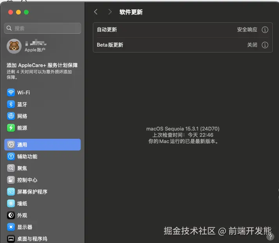Image resolution: width=279 pixels, height=243 pixels.
Task: Click the screen saver icon 屏幕保护程序
Action: tap(11, 192)
